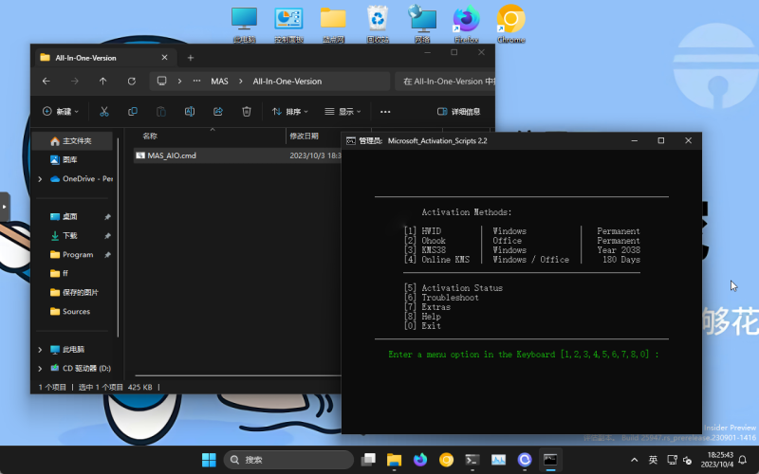Screen dimensions: 759x474
Task: Close the All-In-One-Version tab
Action: point(164,58)
